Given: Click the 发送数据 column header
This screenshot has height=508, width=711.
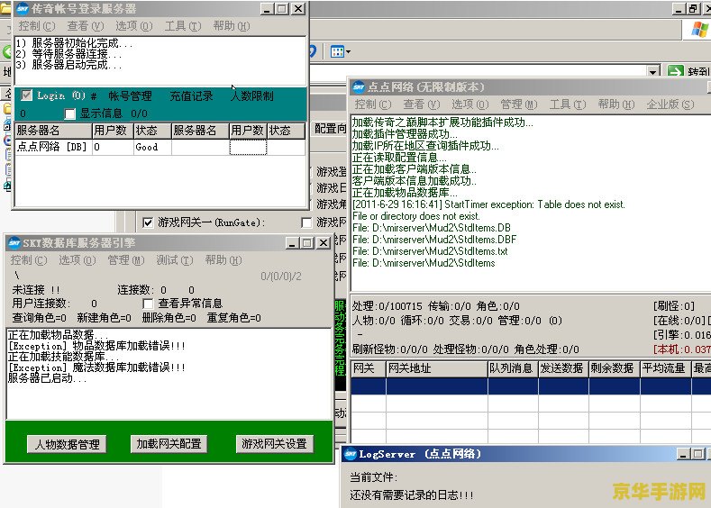Looking at the screenshot, I should click(563, 368).
